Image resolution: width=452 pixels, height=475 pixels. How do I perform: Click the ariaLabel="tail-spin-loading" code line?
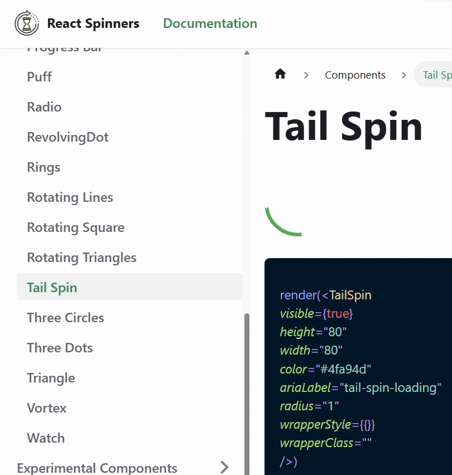coord(360,388)
